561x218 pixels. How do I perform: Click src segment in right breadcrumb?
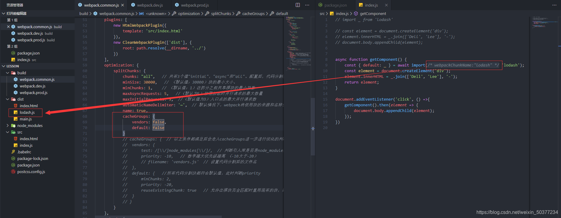click(x=322, y=13)
